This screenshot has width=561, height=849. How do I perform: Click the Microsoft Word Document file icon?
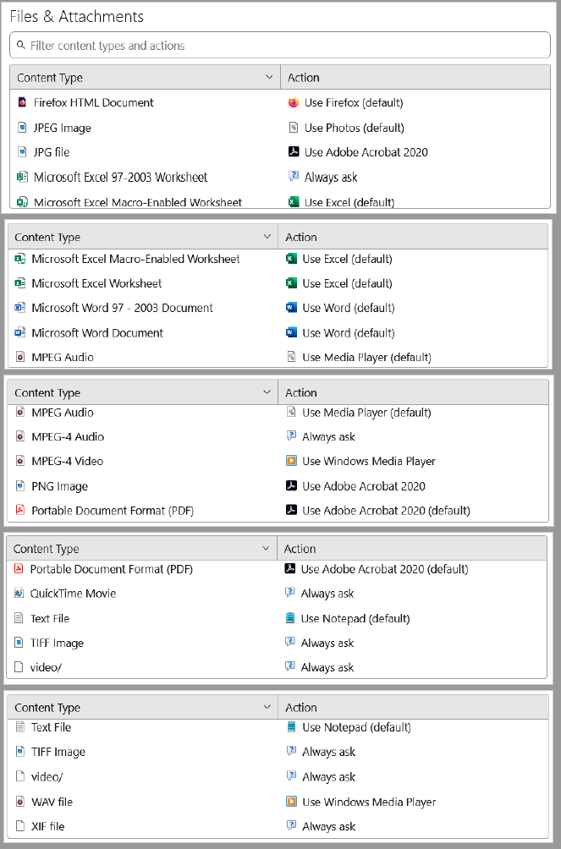pos(20,333)
